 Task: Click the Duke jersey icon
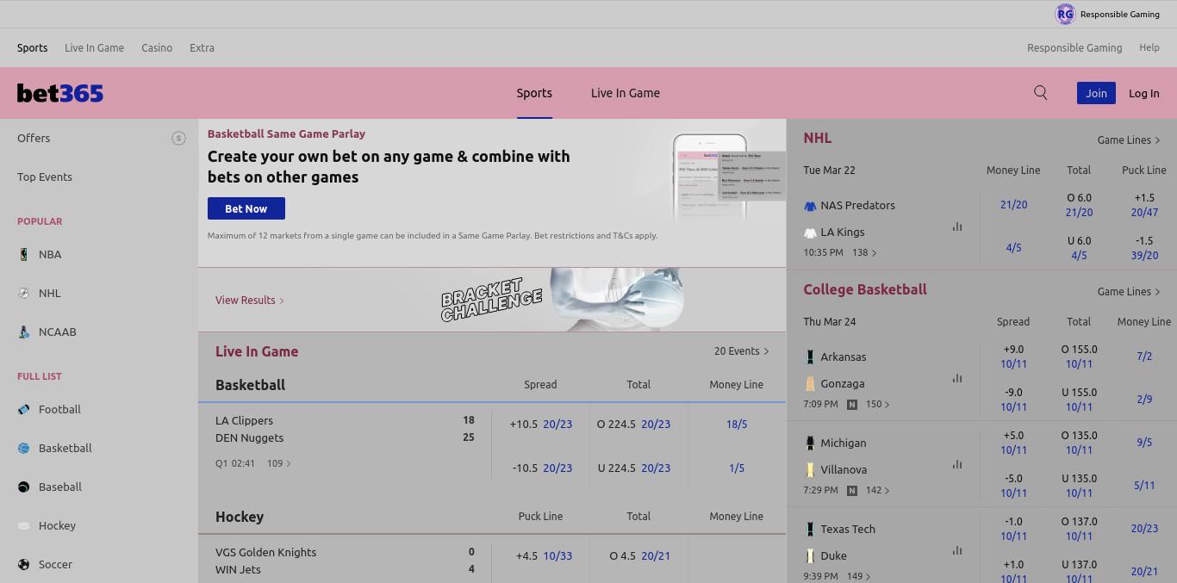(810, 555)
